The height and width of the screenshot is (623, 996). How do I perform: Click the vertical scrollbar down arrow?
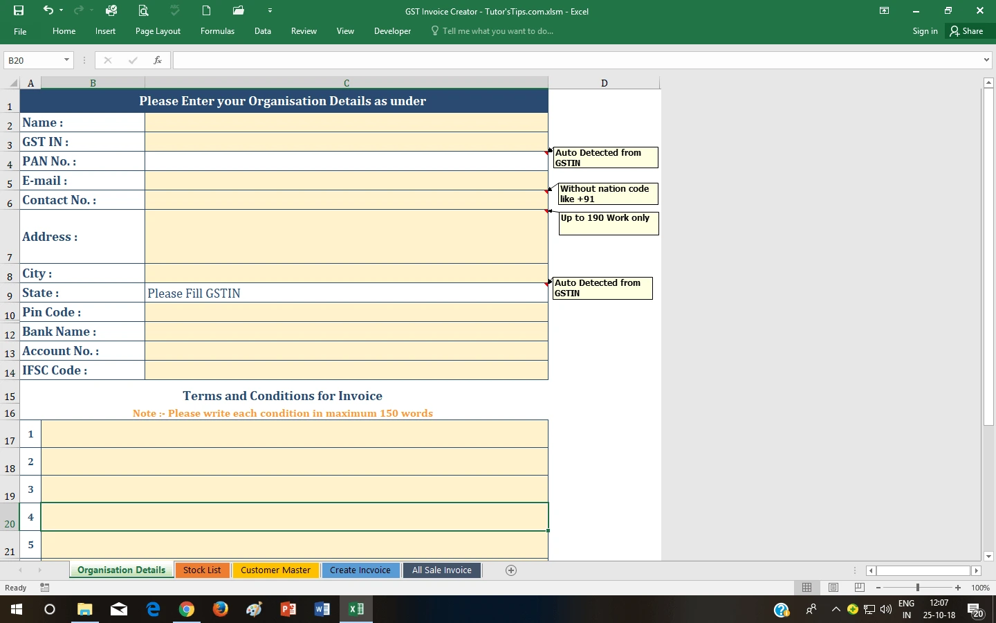pyautogui.click(x=988, y=556)
